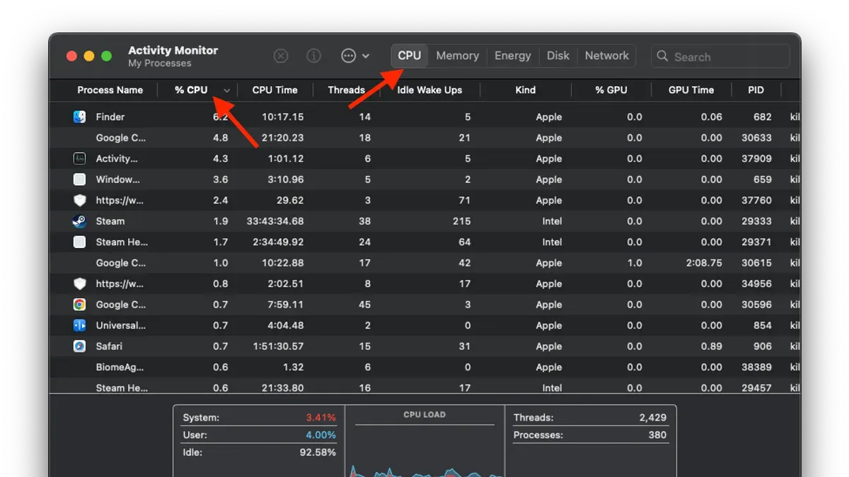
Task: Click CPU time 1:51:30.57
Action: pyautogui.click(x=278, y=346)
